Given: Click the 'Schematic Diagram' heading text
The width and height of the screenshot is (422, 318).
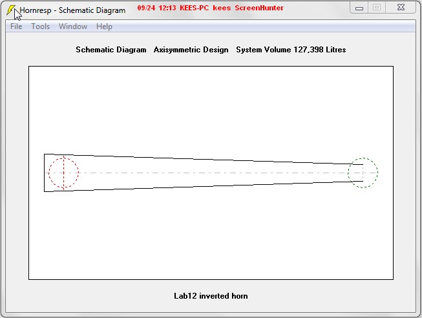Looking at the screenshot, I should point(111,50).
